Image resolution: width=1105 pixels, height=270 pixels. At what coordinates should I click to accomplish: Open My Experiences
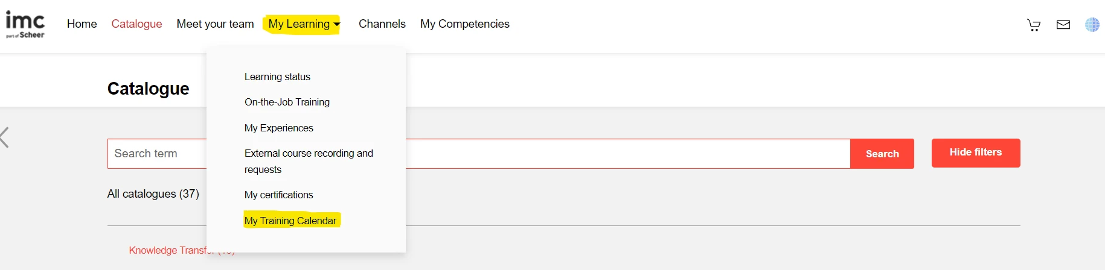278,128
